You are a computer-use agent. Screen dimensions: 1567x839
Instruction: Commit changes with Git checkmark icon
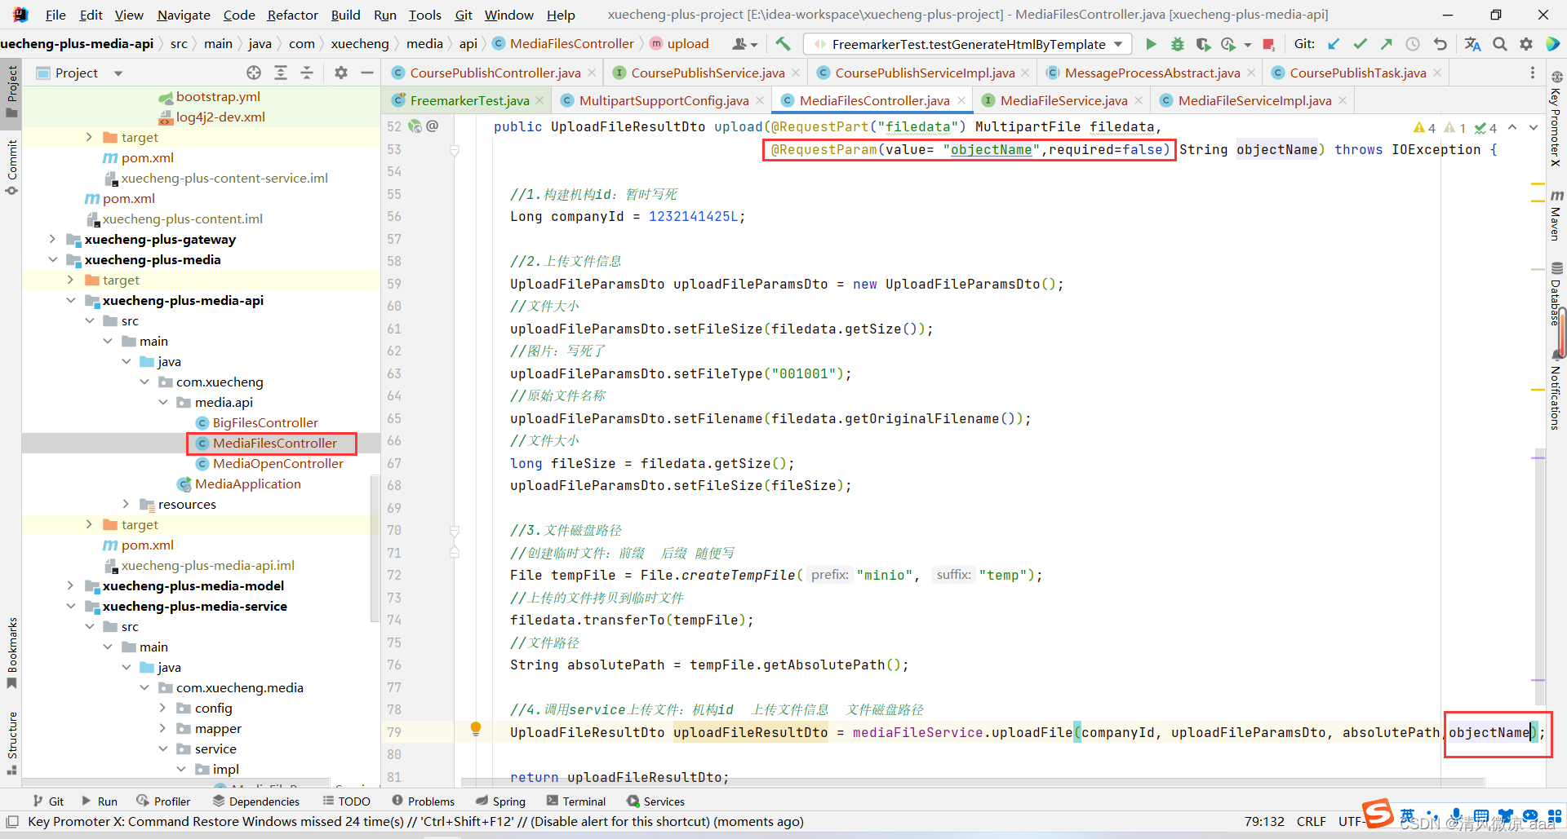click(x=1360, y=44)
